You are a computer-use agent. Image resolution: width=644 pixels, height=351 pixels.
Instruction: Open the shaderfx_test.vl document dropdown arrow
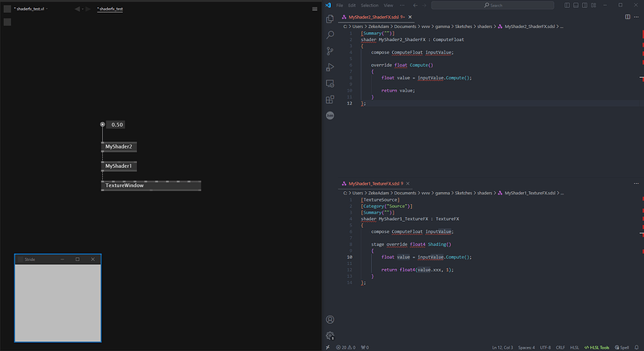click(47, 9)
